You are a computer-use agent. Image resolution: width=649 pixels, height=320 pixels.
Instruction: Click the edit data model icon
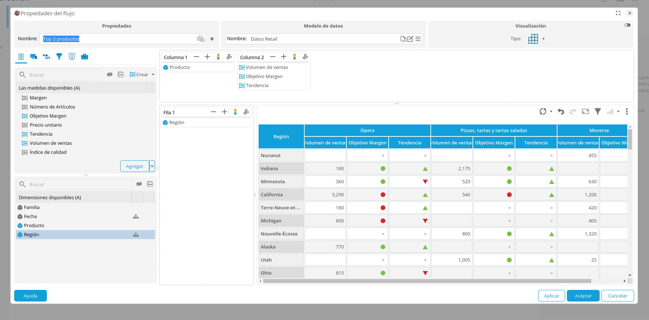(x=410, y=39)
